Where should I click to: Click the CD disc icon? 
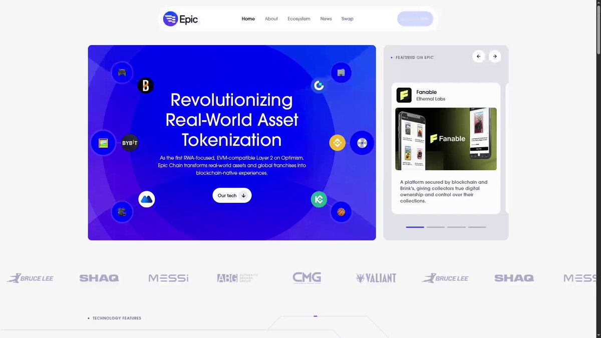(362, 143)
